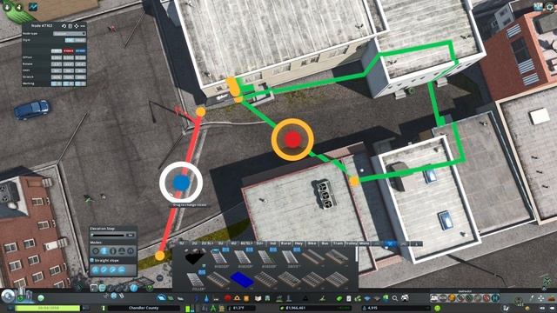Switch to the Tram road tab
Image resolution: width=557 pixels, height=313 pixels.
[338, 243]
